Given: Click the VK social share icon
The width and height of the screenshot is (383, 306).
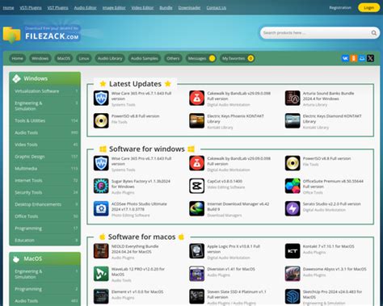Looking at the screenshot, I should (345, 58).
